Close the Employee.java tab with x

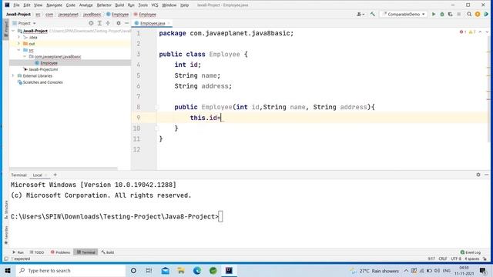tap(169, 23)
